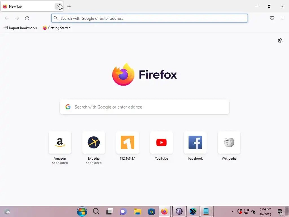The image size is (289, 217).
Task: Click the muted volume tray icon
Action: point(253,211)
